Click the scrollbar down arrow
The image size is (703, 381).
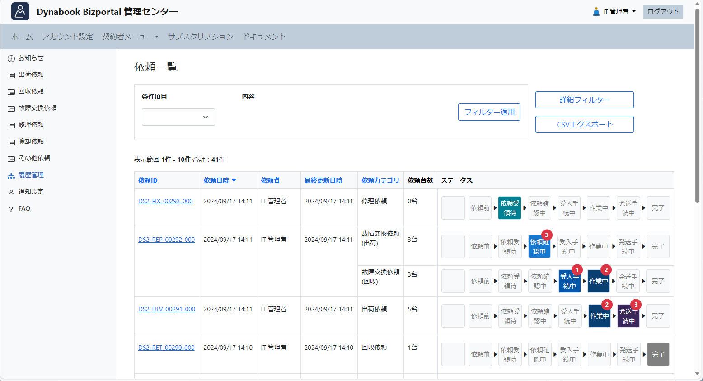pyautogui.click(x=698, y=374)
